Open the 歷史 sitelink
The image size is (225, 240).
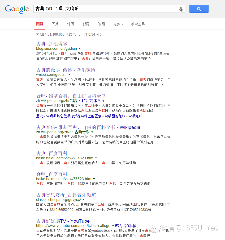(40, 116)
